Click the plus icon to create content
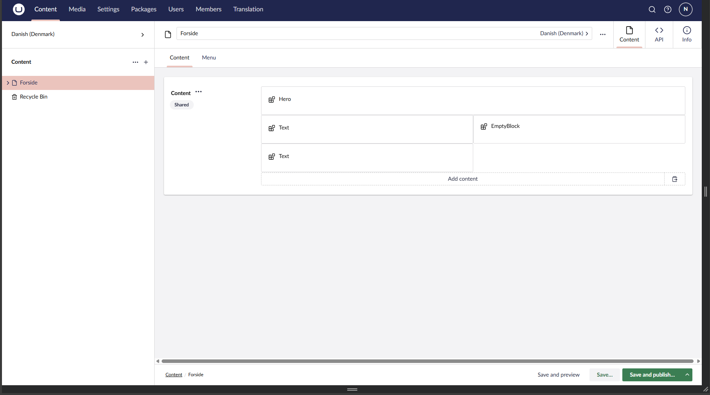 146,62
